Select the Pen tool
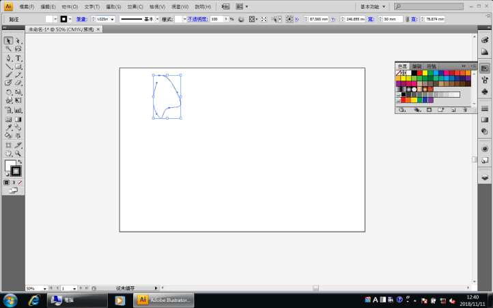Screen dimensions: 493x308 point(8,58)
